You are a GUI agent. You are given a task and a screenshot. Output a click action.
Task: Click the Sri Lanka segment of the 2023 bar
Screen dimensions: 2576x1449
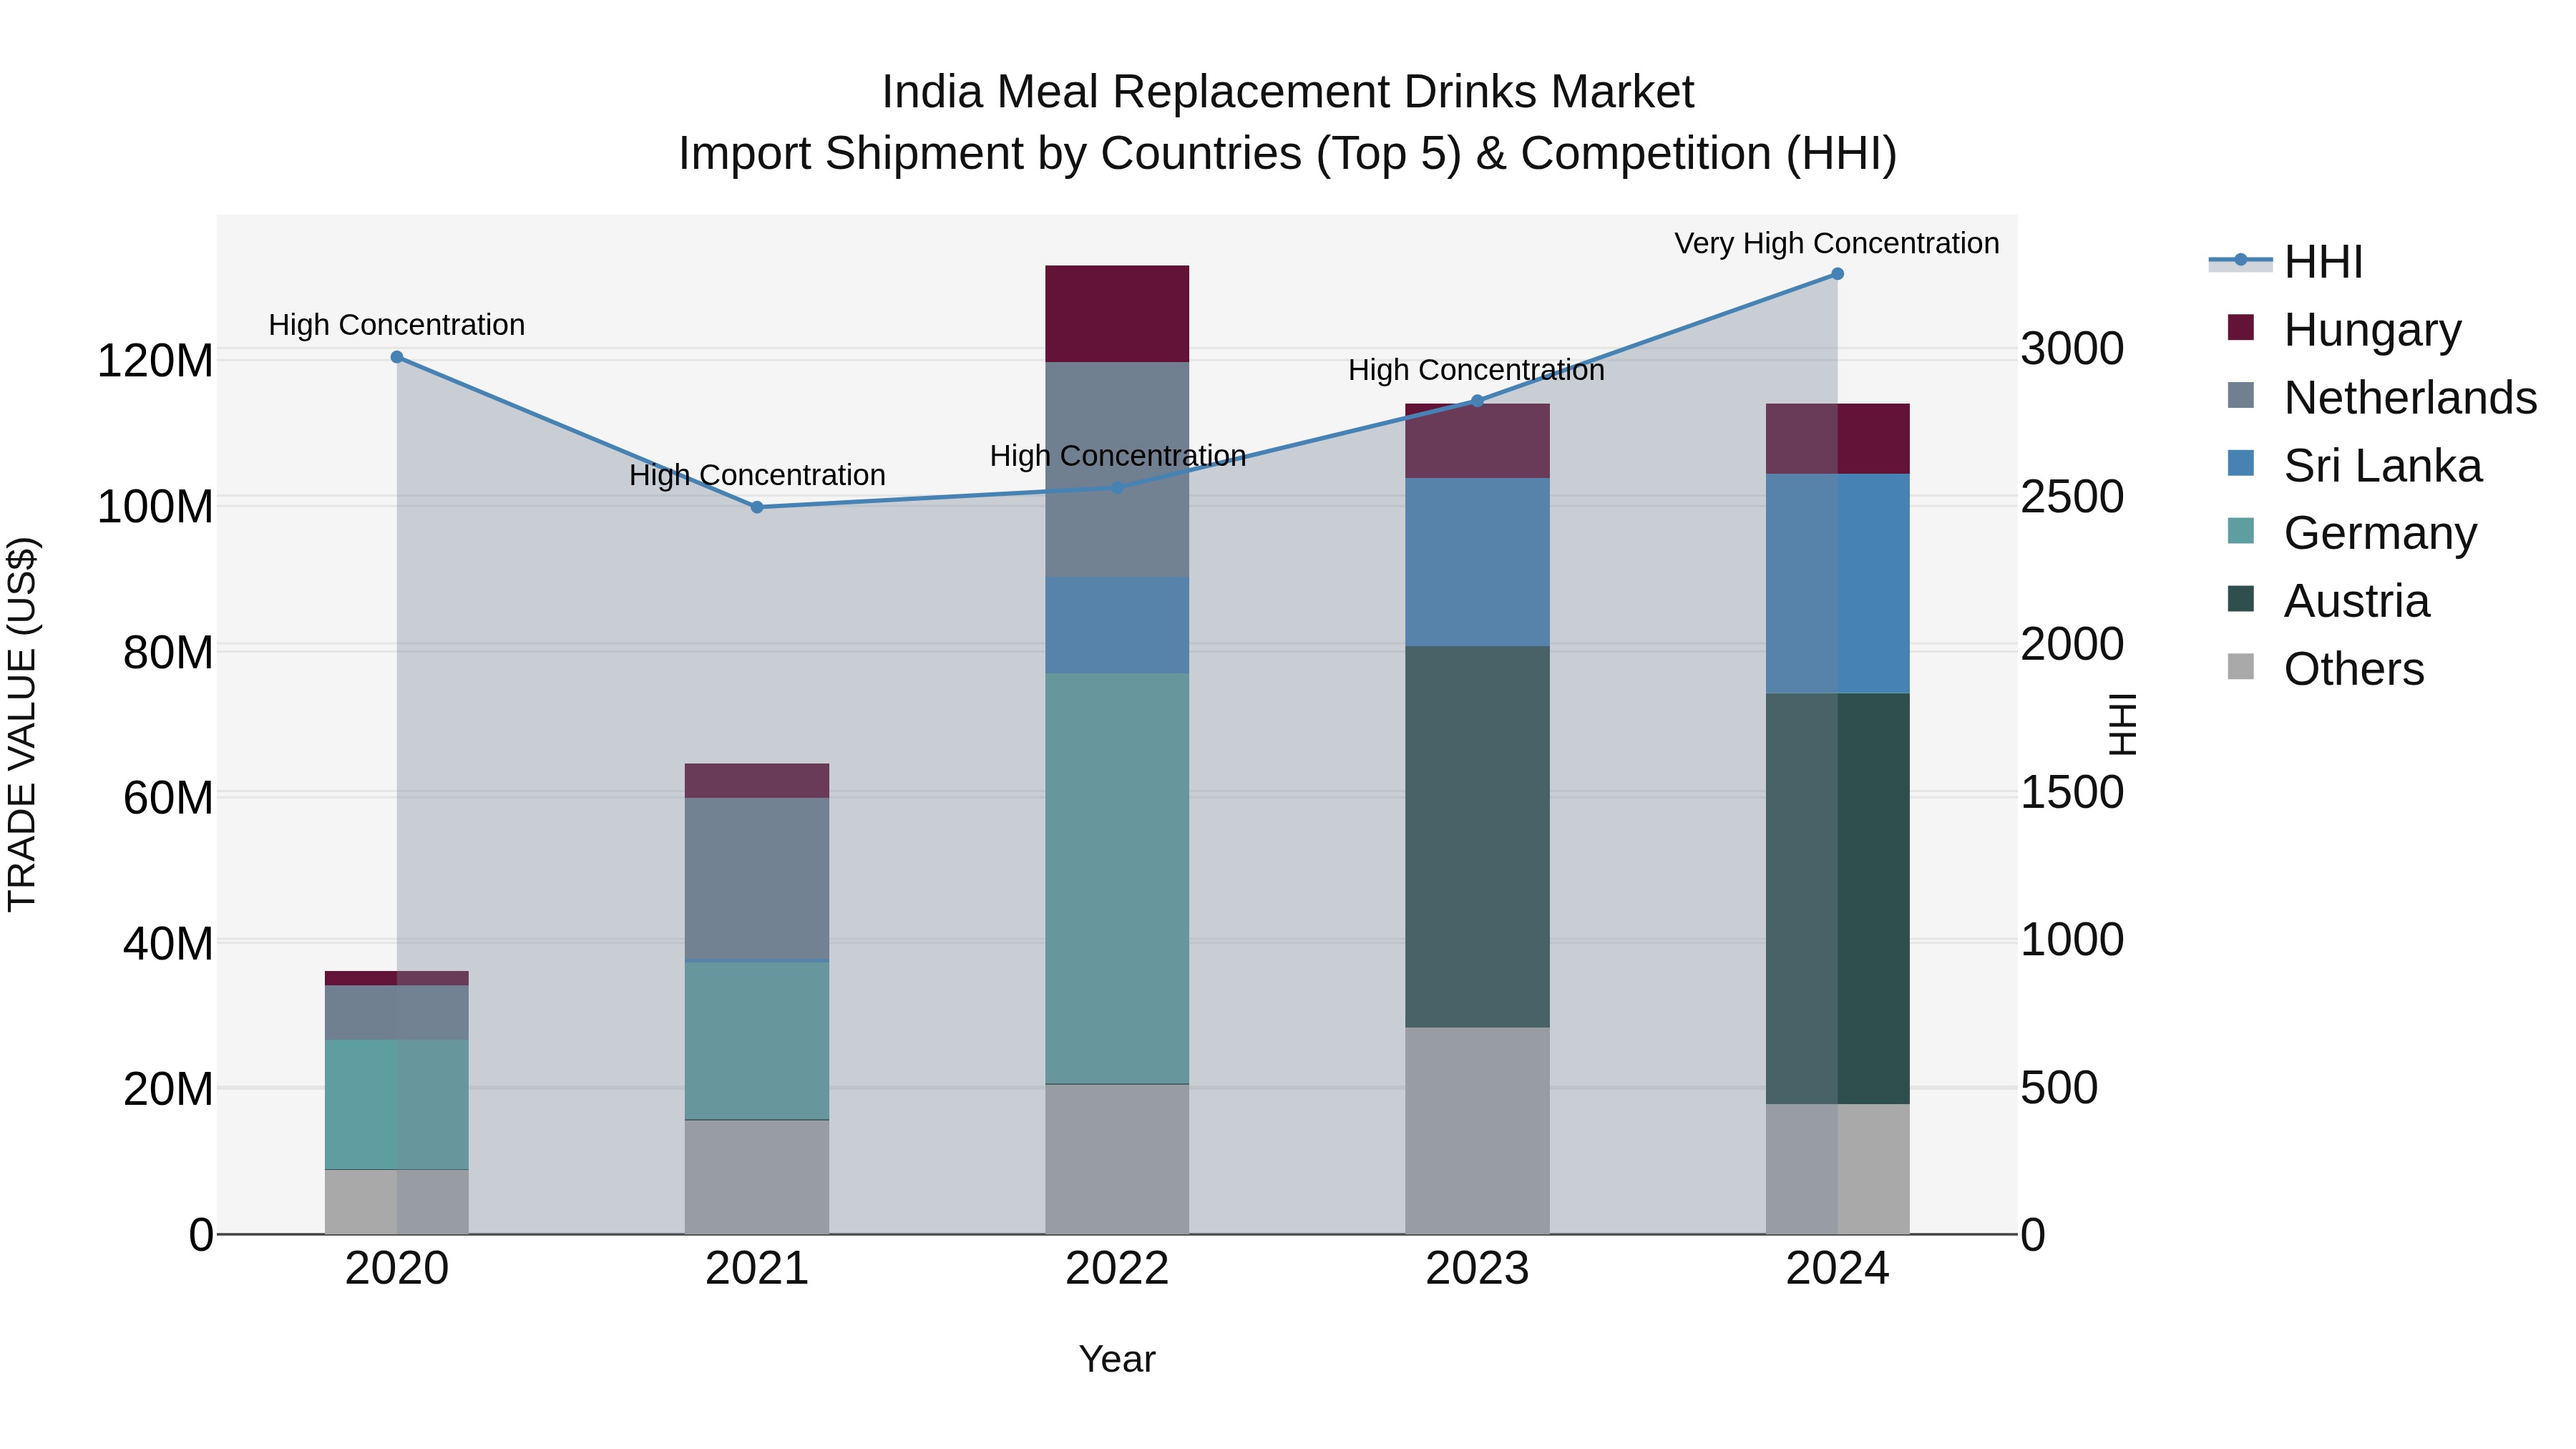point(1477,562)
